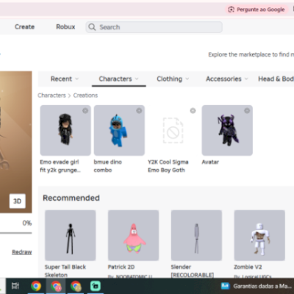Open settings gear on Y2K Cool Sigma card
294x294 pixels.
[193, 111]
